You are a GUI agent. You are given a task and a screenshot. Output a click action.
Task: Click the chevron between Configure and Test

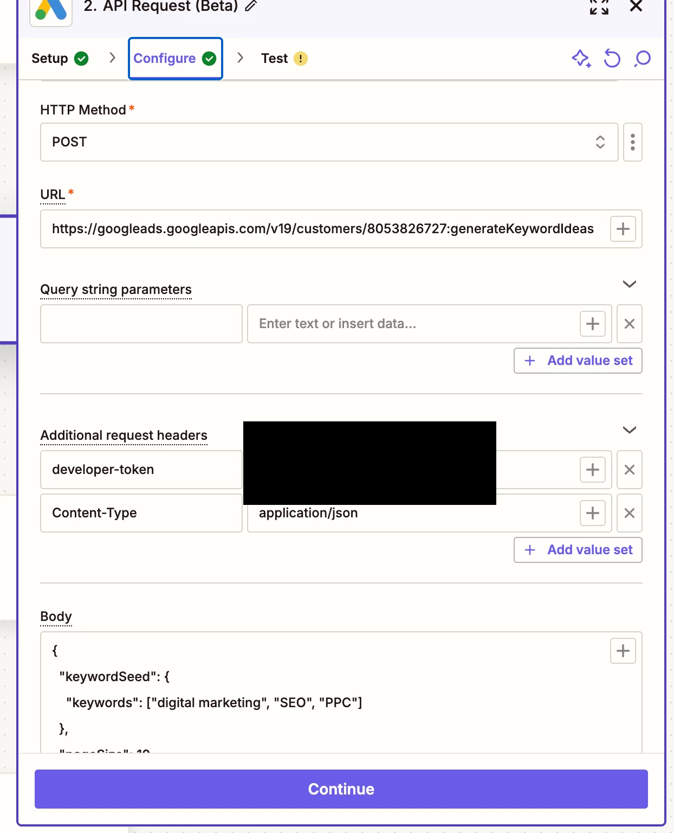[x=240, y=57]
